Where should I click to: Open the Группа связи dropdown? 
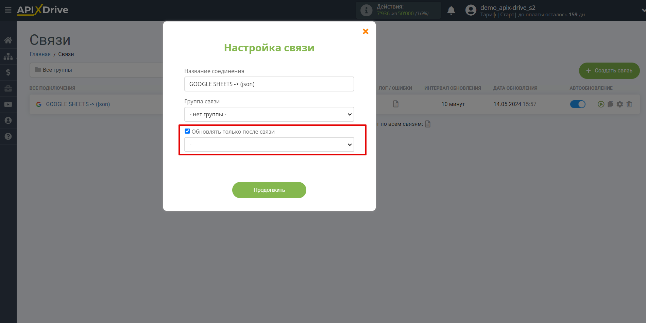pyautogui.click(x=269, y=114)
